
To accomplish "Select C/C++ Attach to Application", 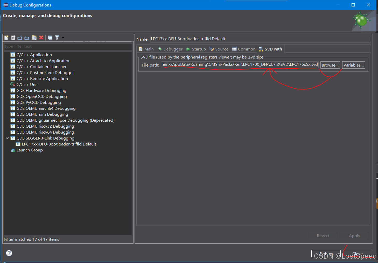I will [44, 61].
